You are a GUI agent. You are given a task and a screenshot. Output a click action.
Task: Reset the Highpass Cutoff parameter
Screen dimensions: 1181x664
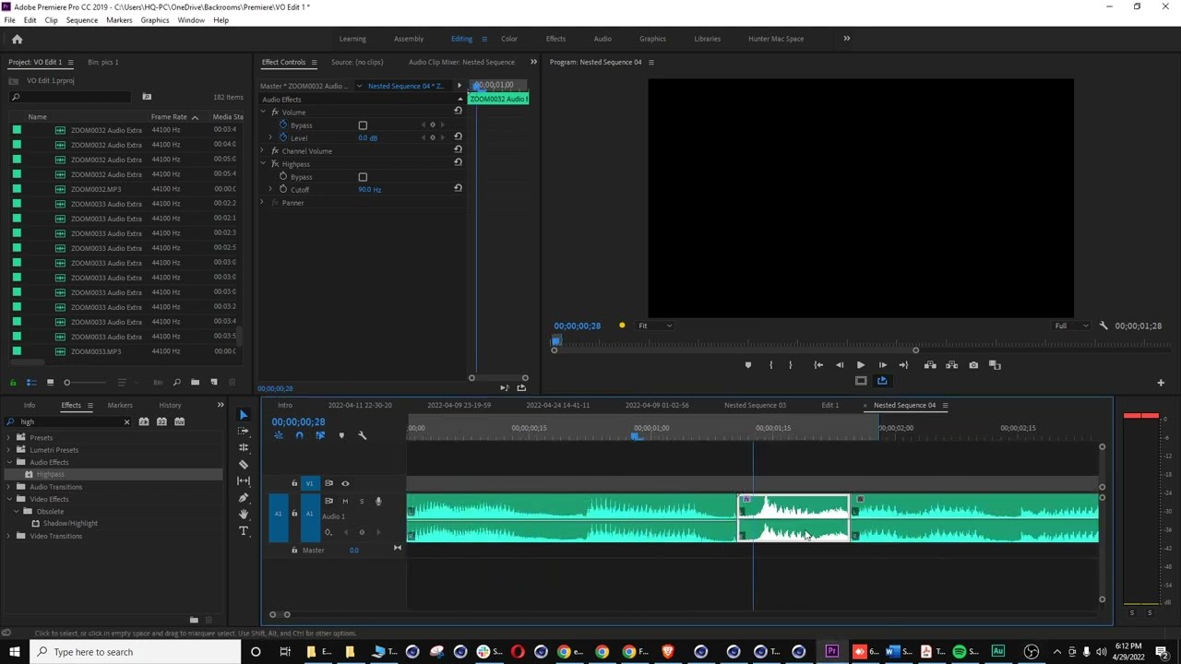click(x=458, y=188)
